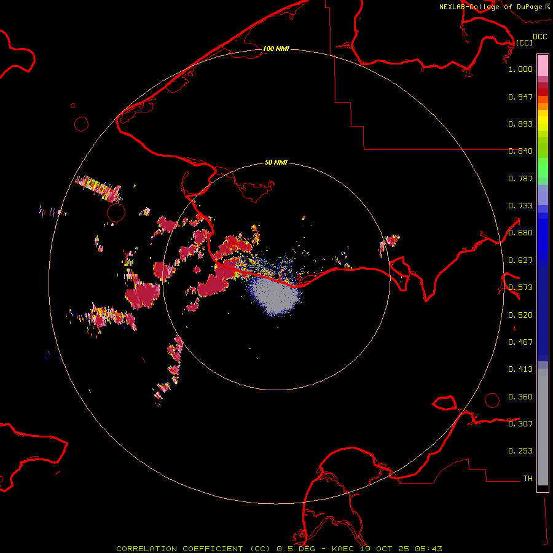
Task: Click the 0.733 color scale value
Action: [520, 206]
